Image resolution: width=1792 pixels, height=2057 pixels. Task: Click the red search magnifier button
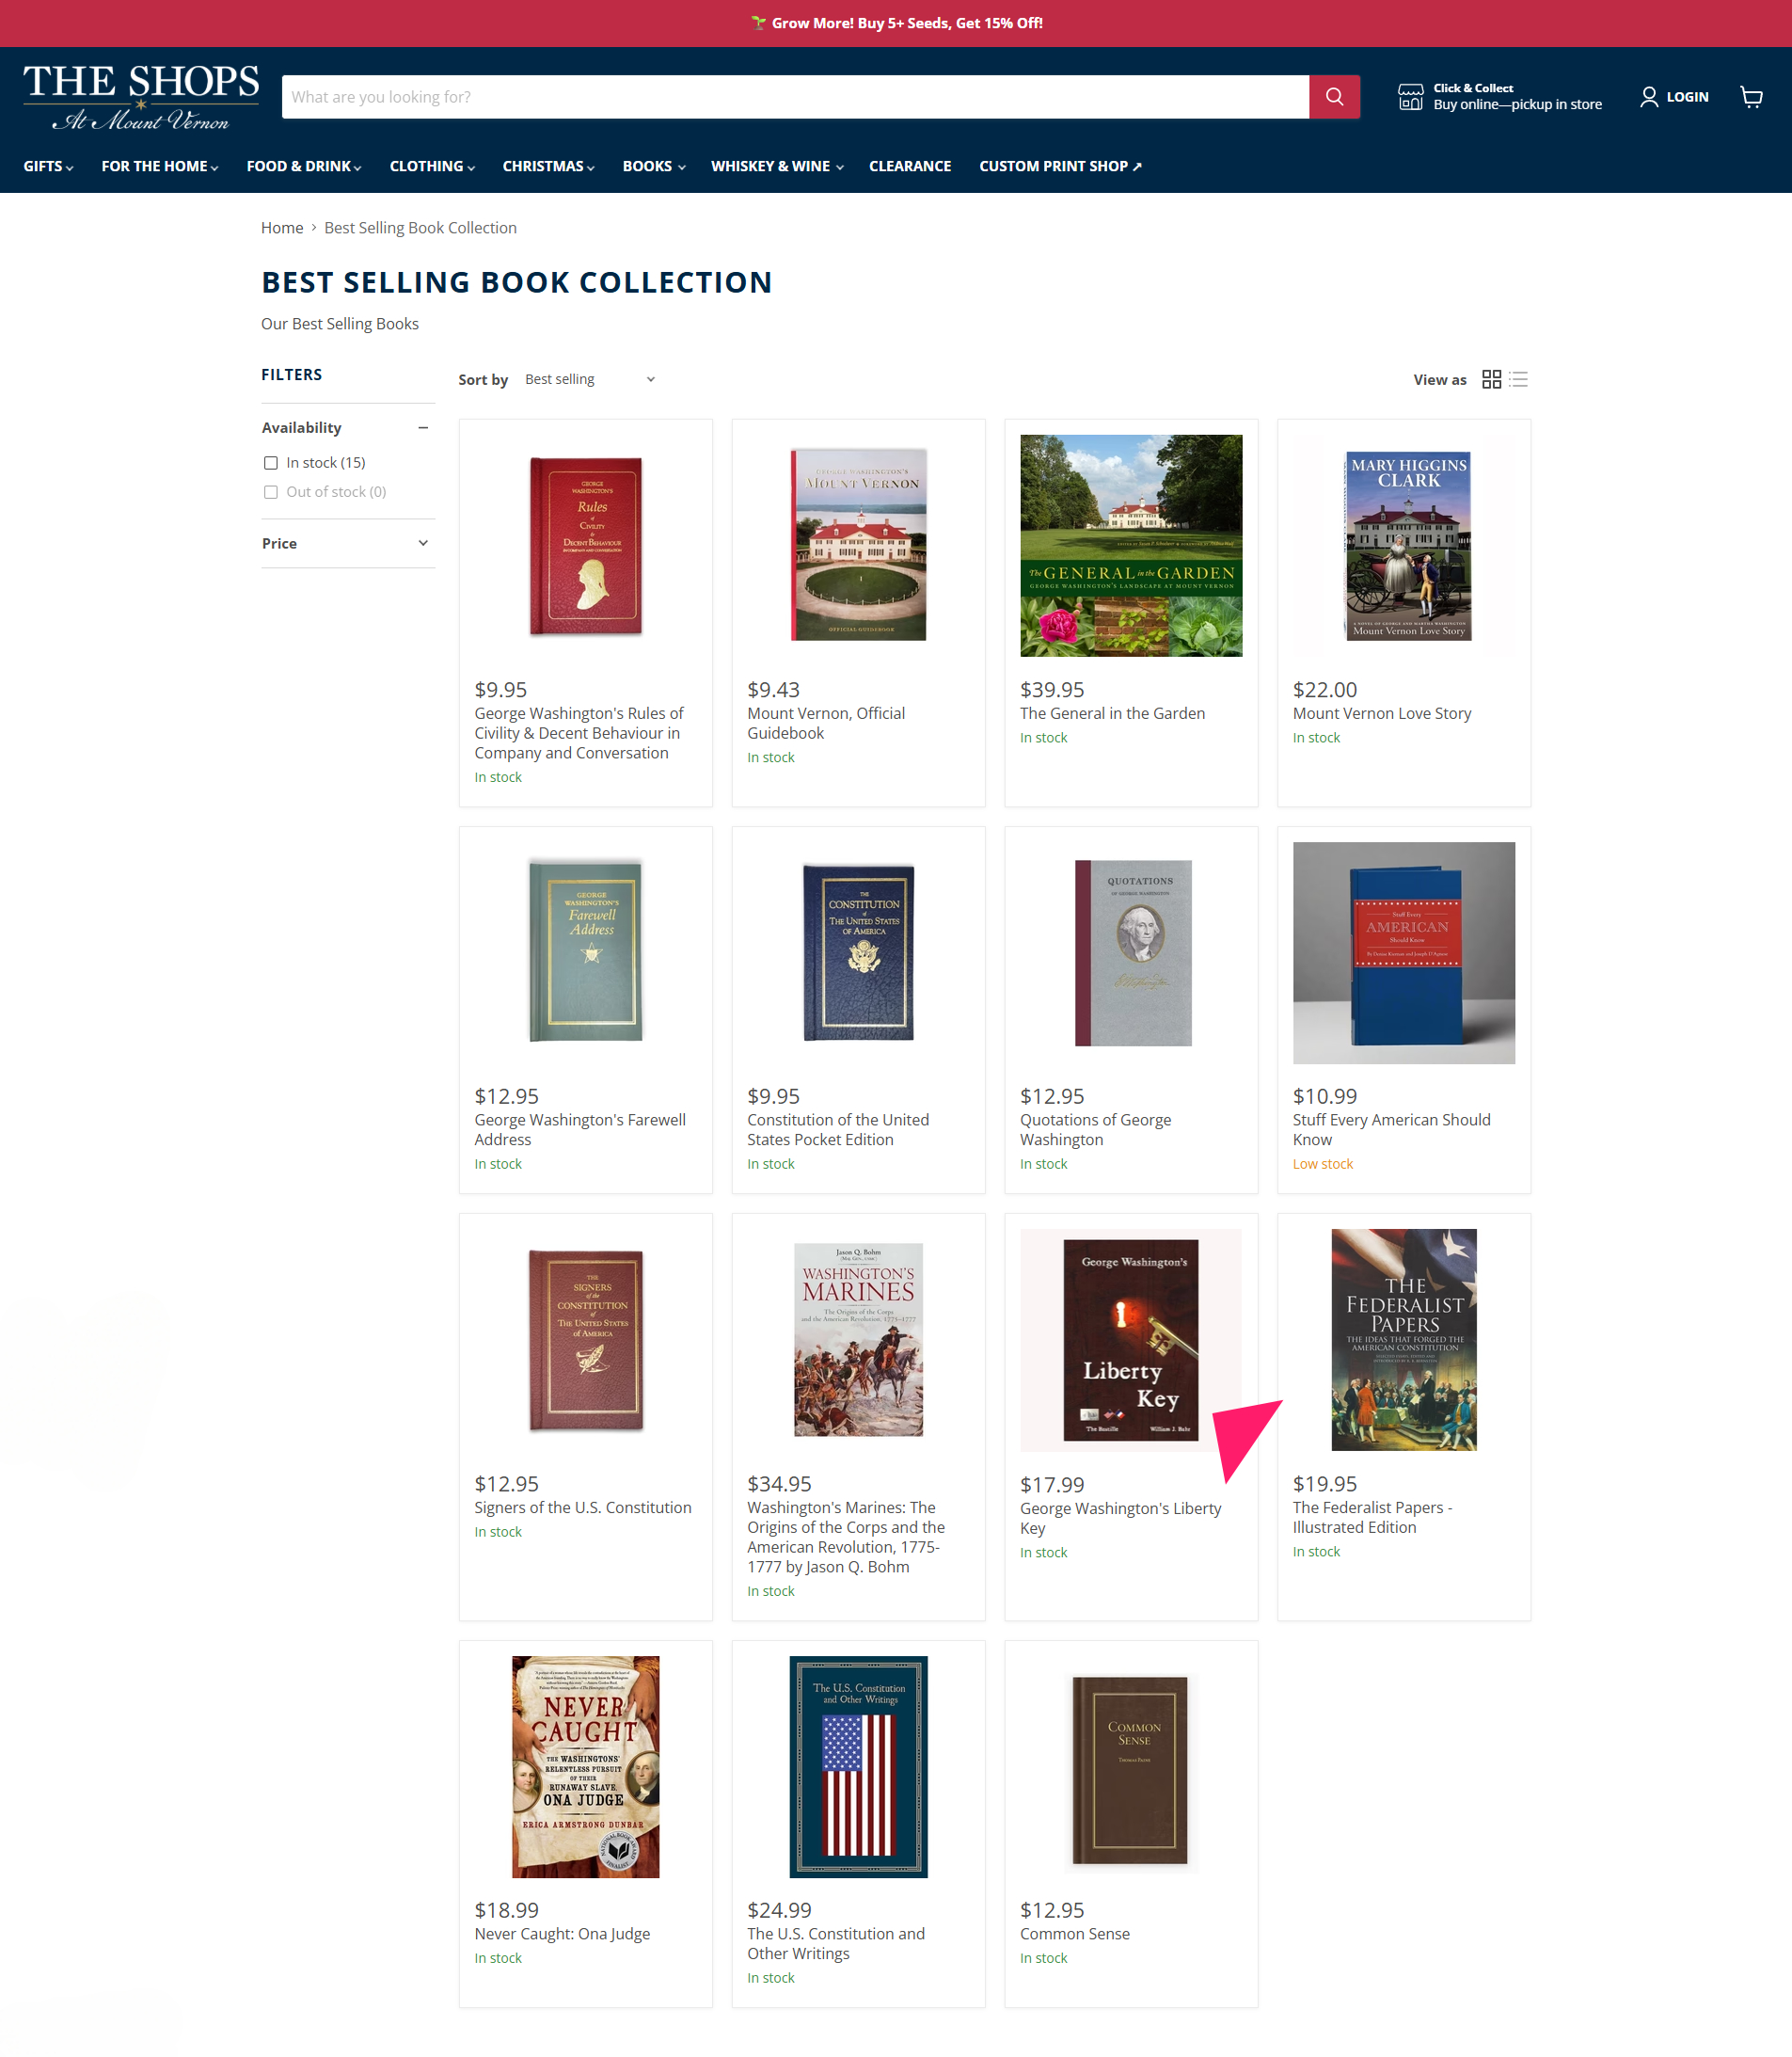click(1334, 97)
